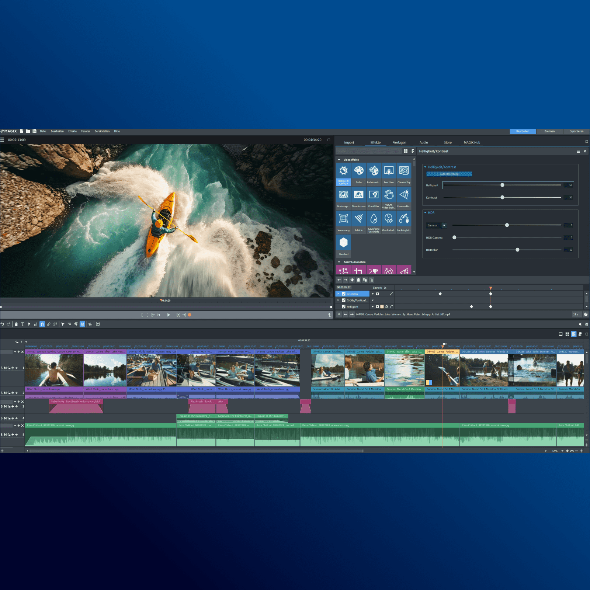The image size is (590, 590).
Task: Switch to the Vorlagen tab
Action: click(x=399, y=142)
